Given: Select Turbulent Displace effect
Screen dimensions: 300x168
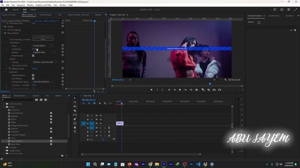Looking at the screenshot, I should pyautogui.click(x=18, y=135).
